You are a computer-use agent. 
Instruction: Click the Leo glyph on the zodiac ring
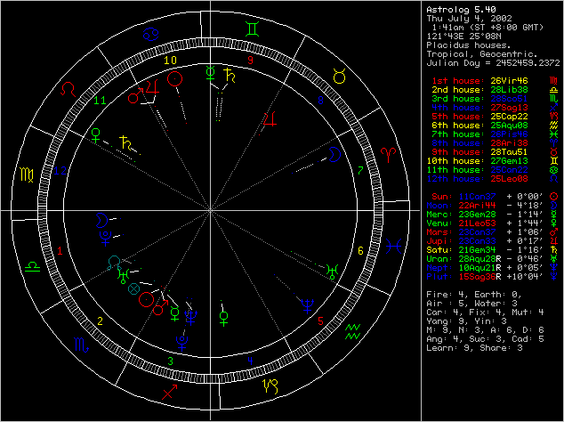(68, 89)
